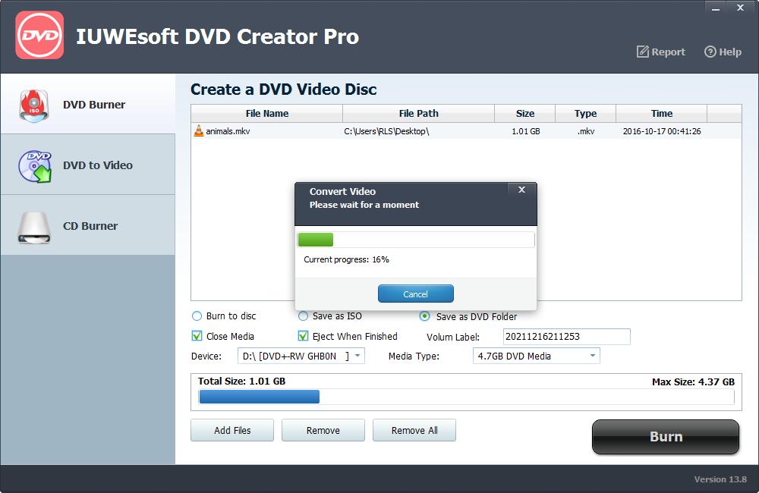Click the .mkv type cell
759x493 pixels.
[x=586, y=131]
